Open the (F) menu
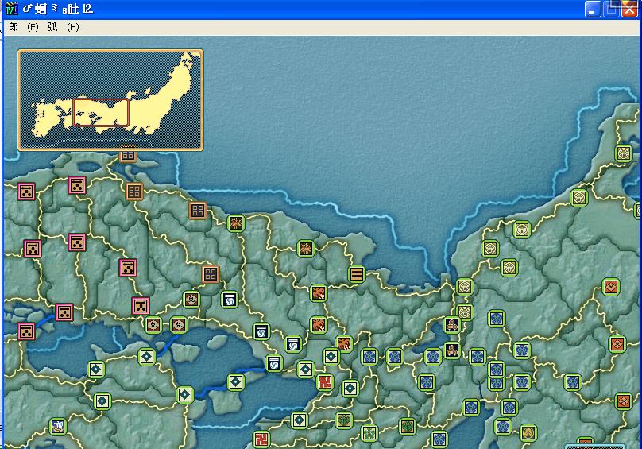 (x=33, y=26)
